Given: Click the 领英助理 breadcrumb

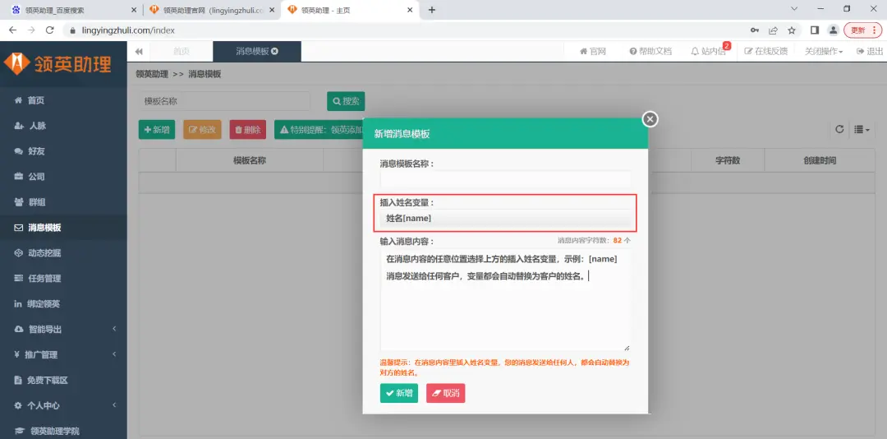Looking at the screenshot, I should 152,74.
